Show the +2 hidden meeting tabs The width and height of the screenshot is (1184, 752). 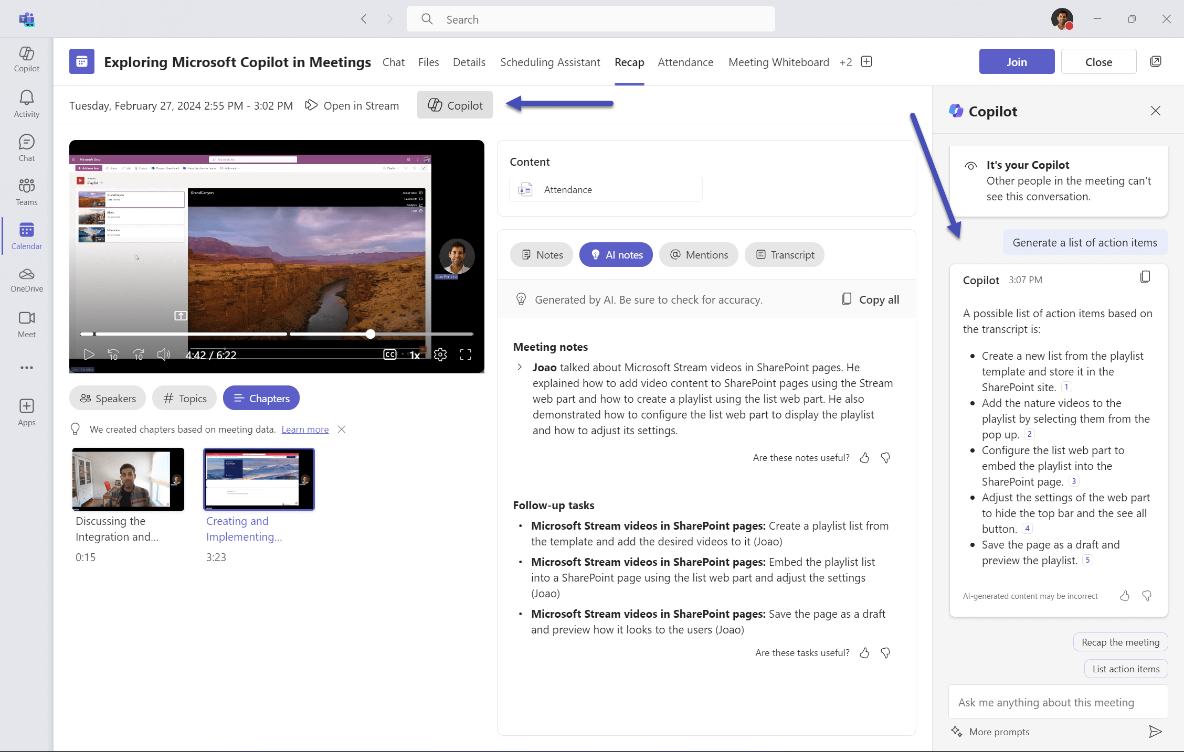pos(845,62)
